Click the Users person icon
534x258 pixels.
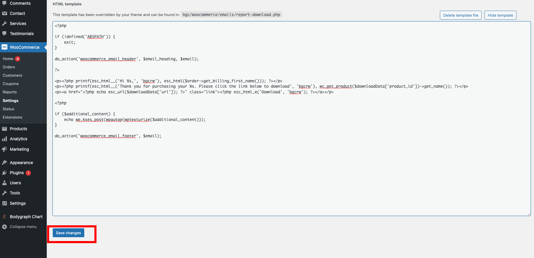tap(4, 183)
